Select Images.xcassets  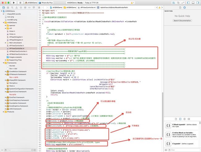coord(15,57)
